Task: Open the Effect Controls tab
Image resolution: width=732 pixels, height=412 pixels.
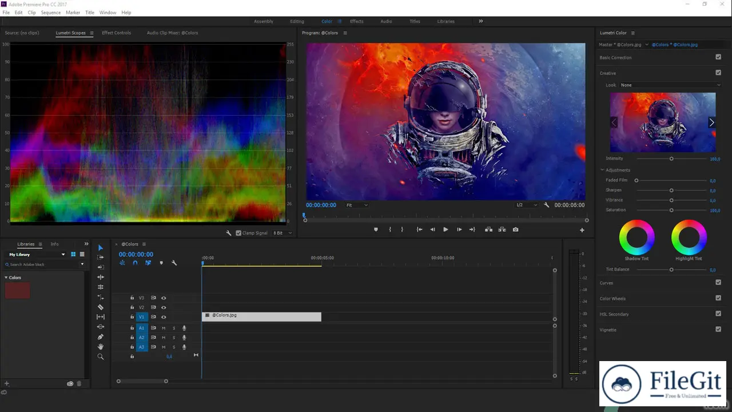Action: tap(116, 33)
